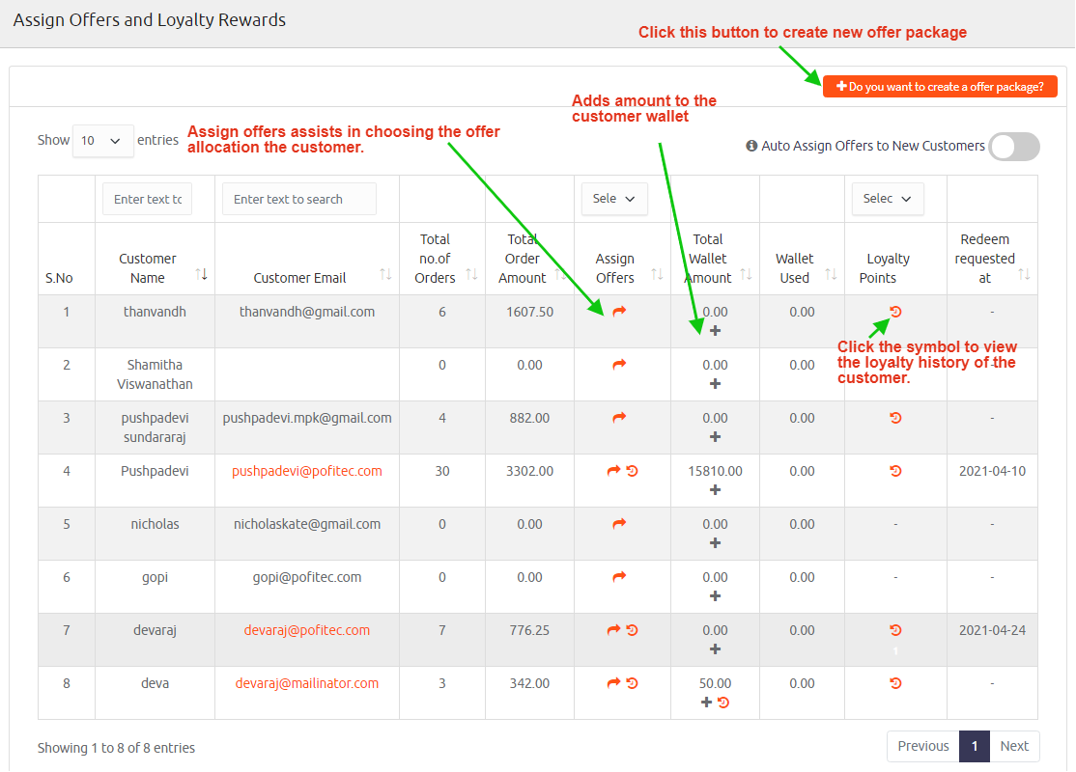The image size is (1076, 772).
Task: View loyalty points history for devaraj
Action: [895, 630]
